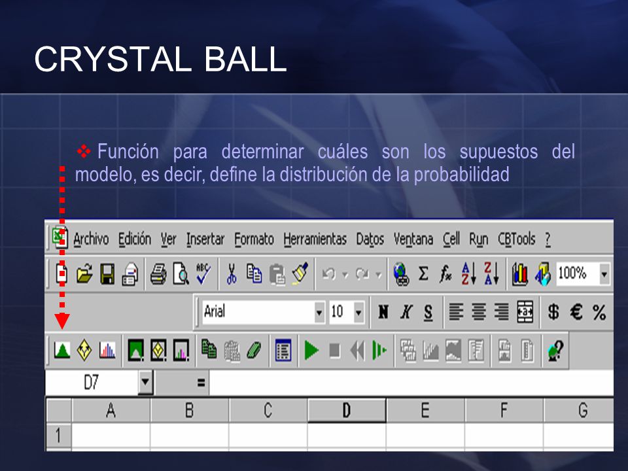Apply percent style button
Viewport: 628px width, 471px height.
599,313
